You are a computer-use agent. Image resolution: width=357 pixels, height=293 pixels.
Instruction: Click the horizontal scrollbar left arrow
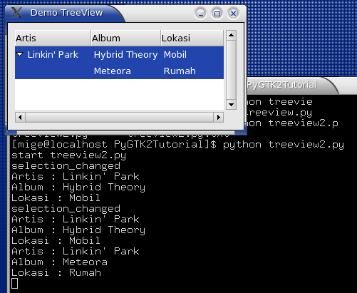click(20, 117)
